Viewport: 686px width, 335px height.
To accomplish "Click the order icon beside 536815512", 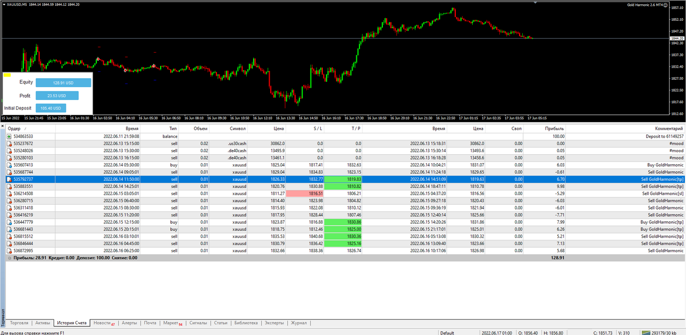I will pos(9,236).
